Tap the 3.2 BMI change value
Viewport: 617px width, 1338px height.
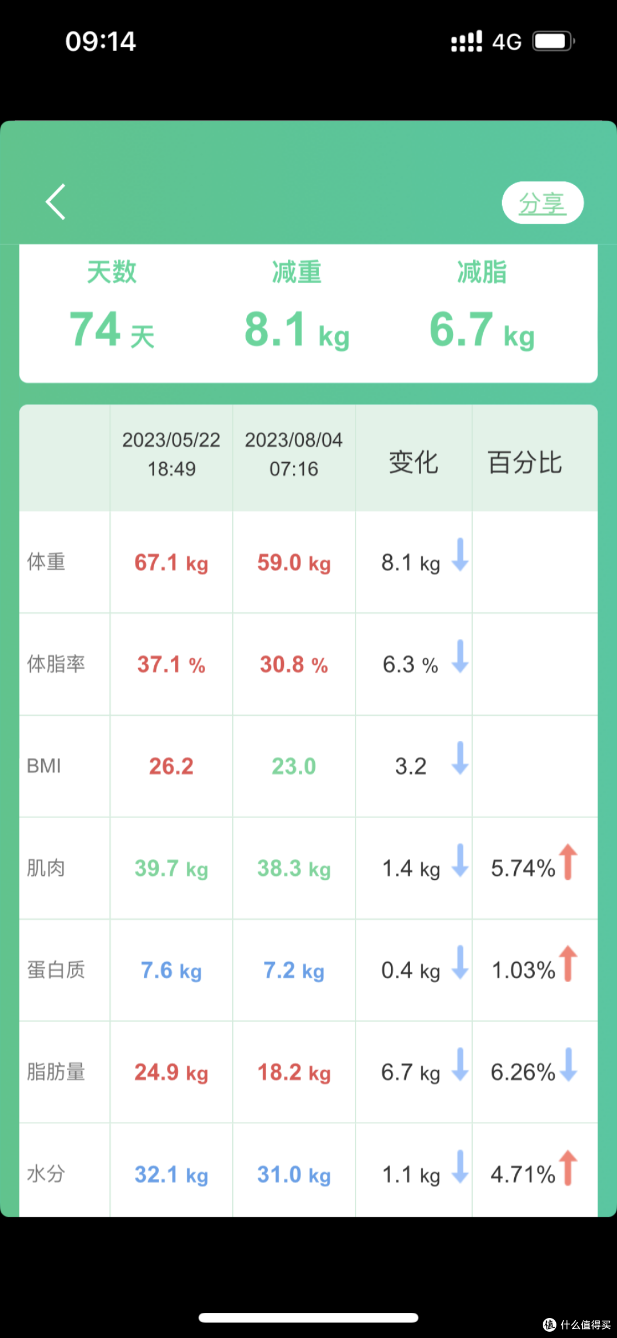coord(411,767)
